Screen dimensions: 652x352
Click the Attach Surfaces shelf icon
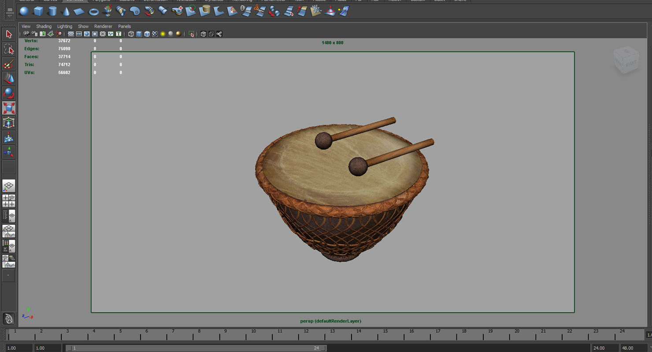click(247, 11)
